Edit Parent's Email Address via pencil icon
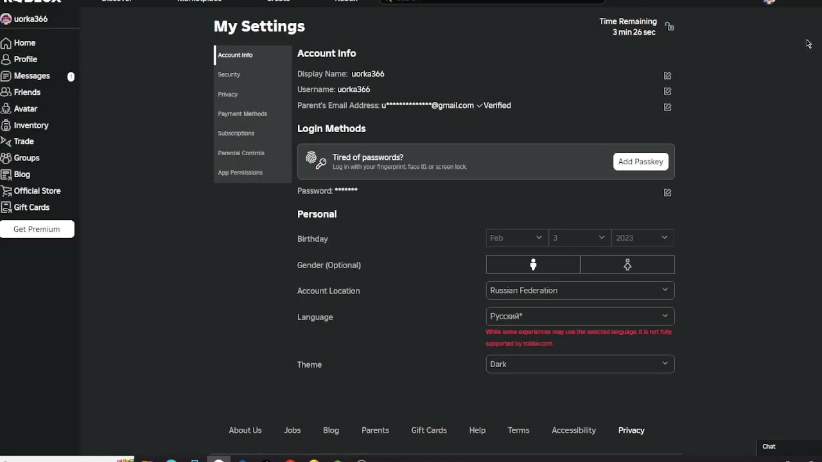Screen dimensions: 822x462 tap(668, 107)
